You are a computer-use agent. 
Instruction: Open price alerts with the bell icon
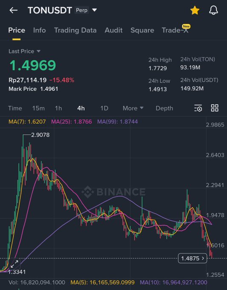click(x=213, y=10)
